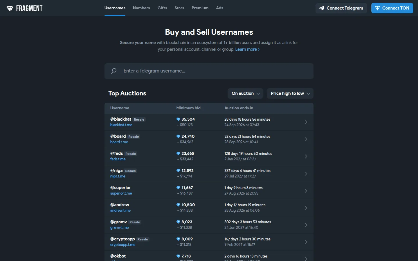Open the niga.t.me link

click(x=118, y=176)
